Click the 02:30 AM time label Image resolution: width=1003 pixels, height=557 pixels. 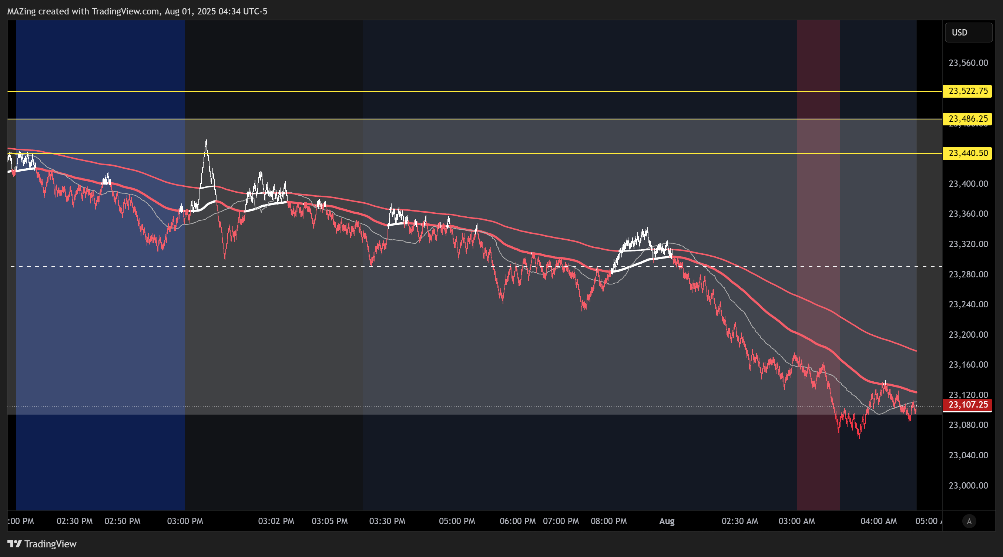pyautogui.click(x=740, y=521)
